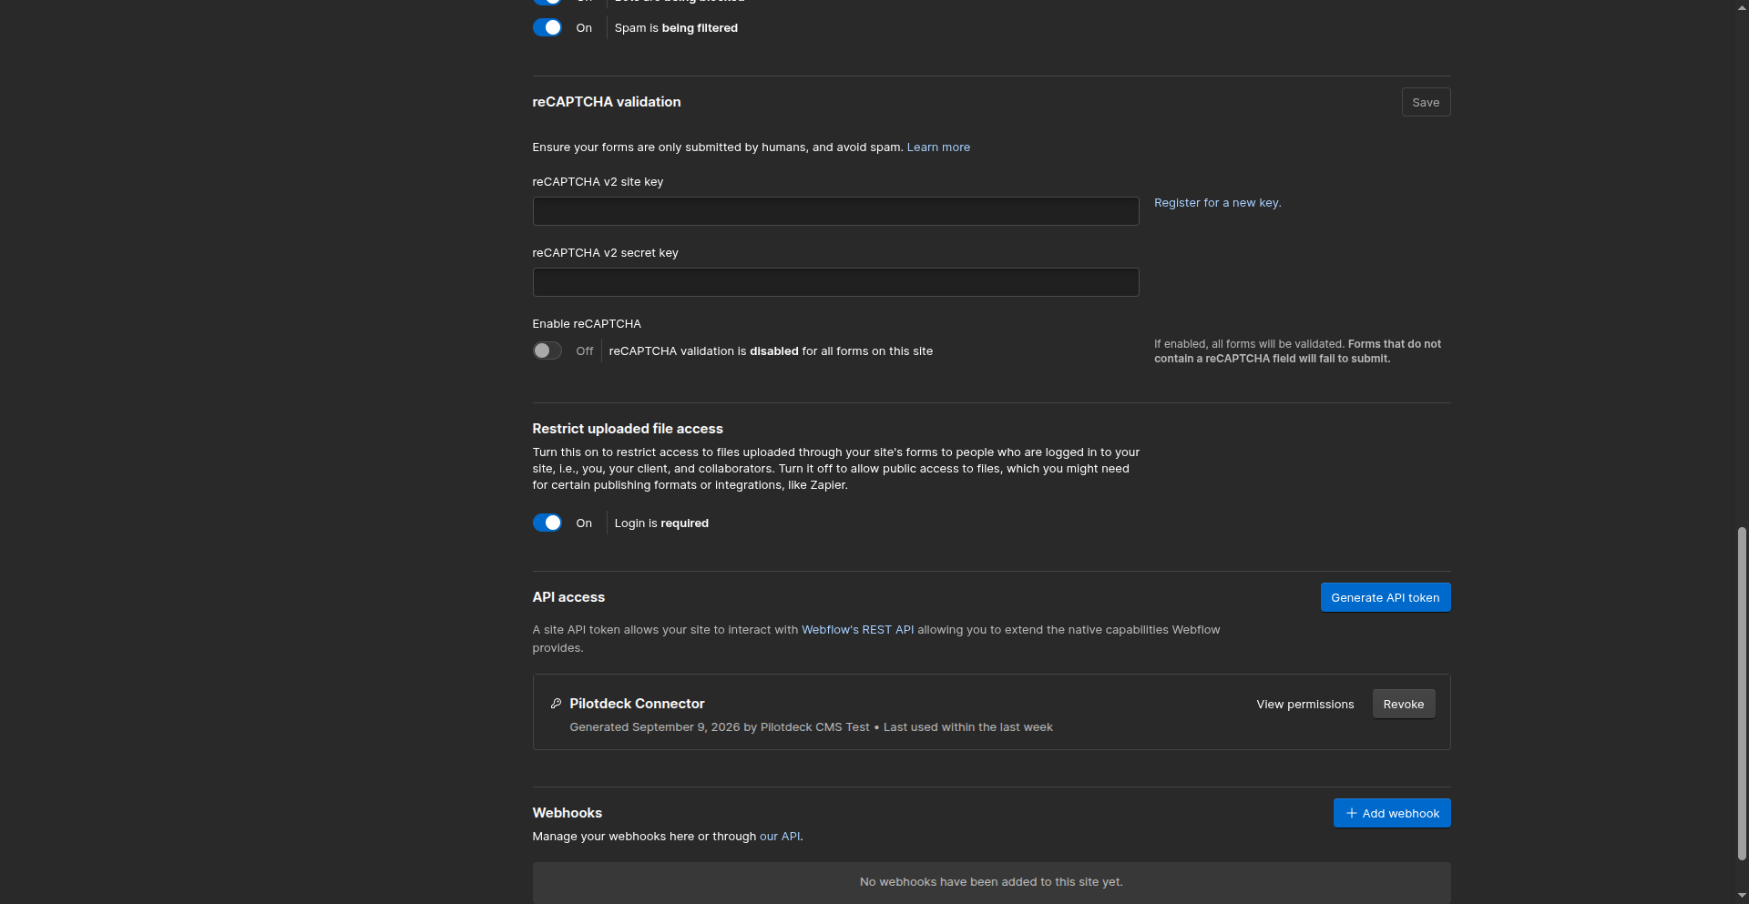
Task: Click the page's vertical scrollbar thumb
Action: coord(1742,693)
